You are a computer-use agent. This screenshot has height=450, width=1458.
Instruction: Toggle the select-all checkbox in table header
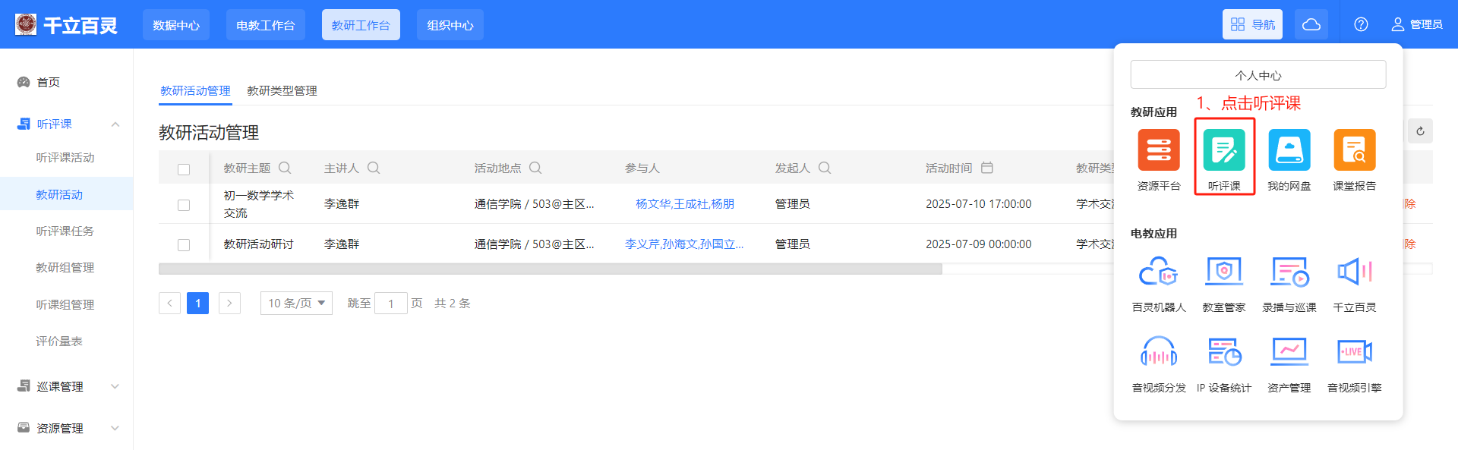pos(184,169)
